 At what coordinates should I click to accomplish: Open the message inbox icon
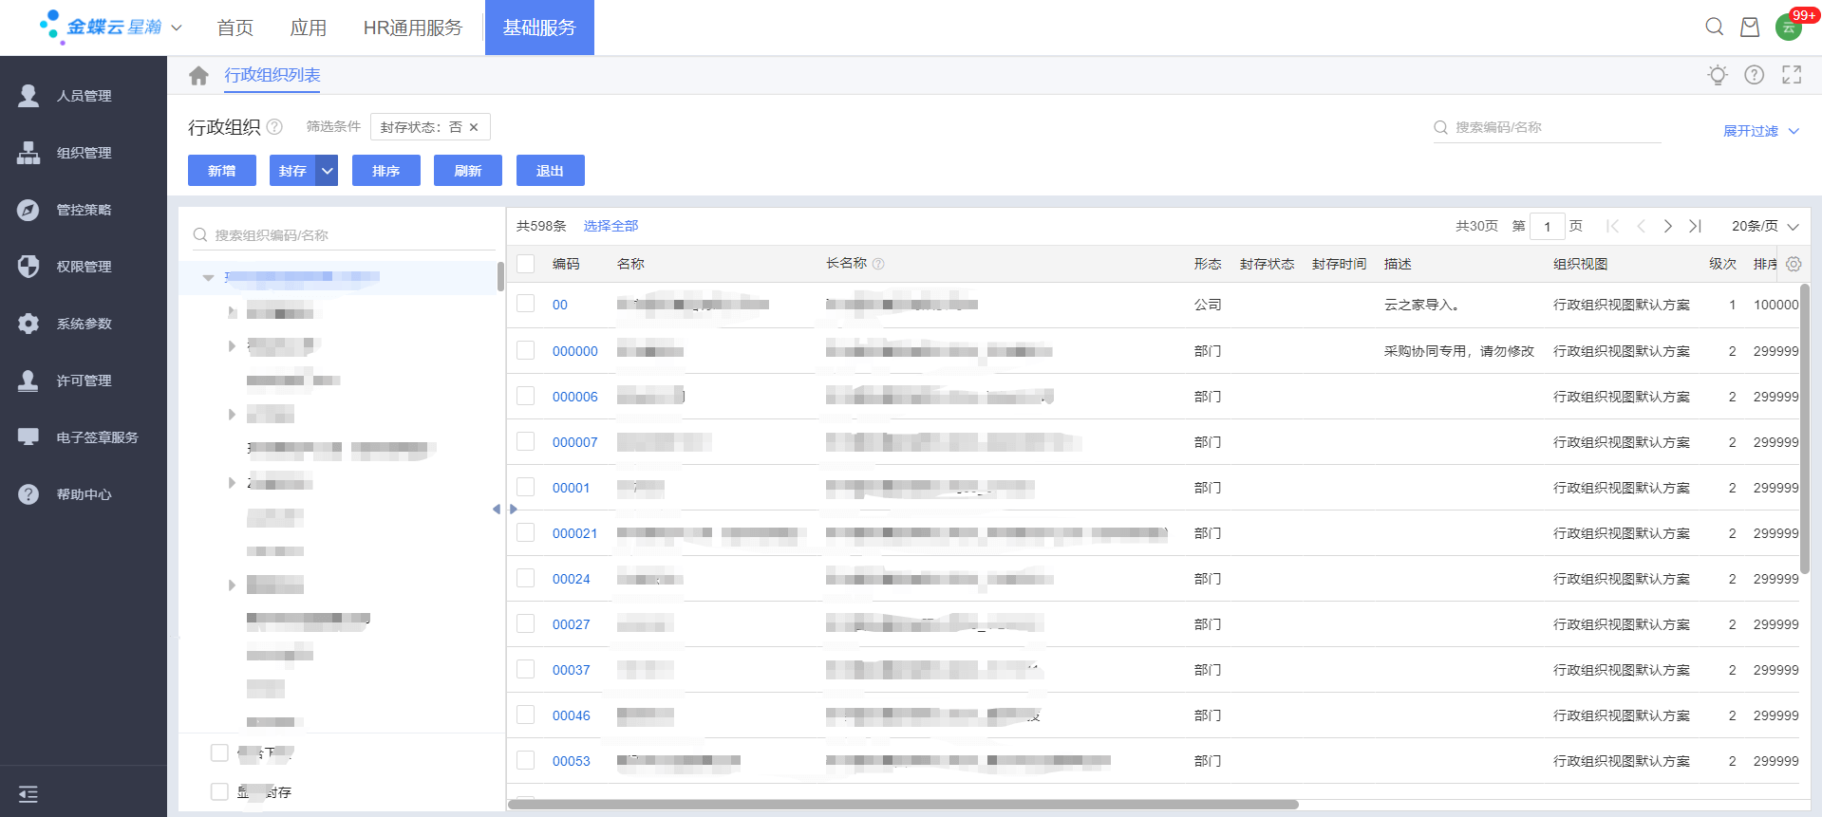point(1750,27)
